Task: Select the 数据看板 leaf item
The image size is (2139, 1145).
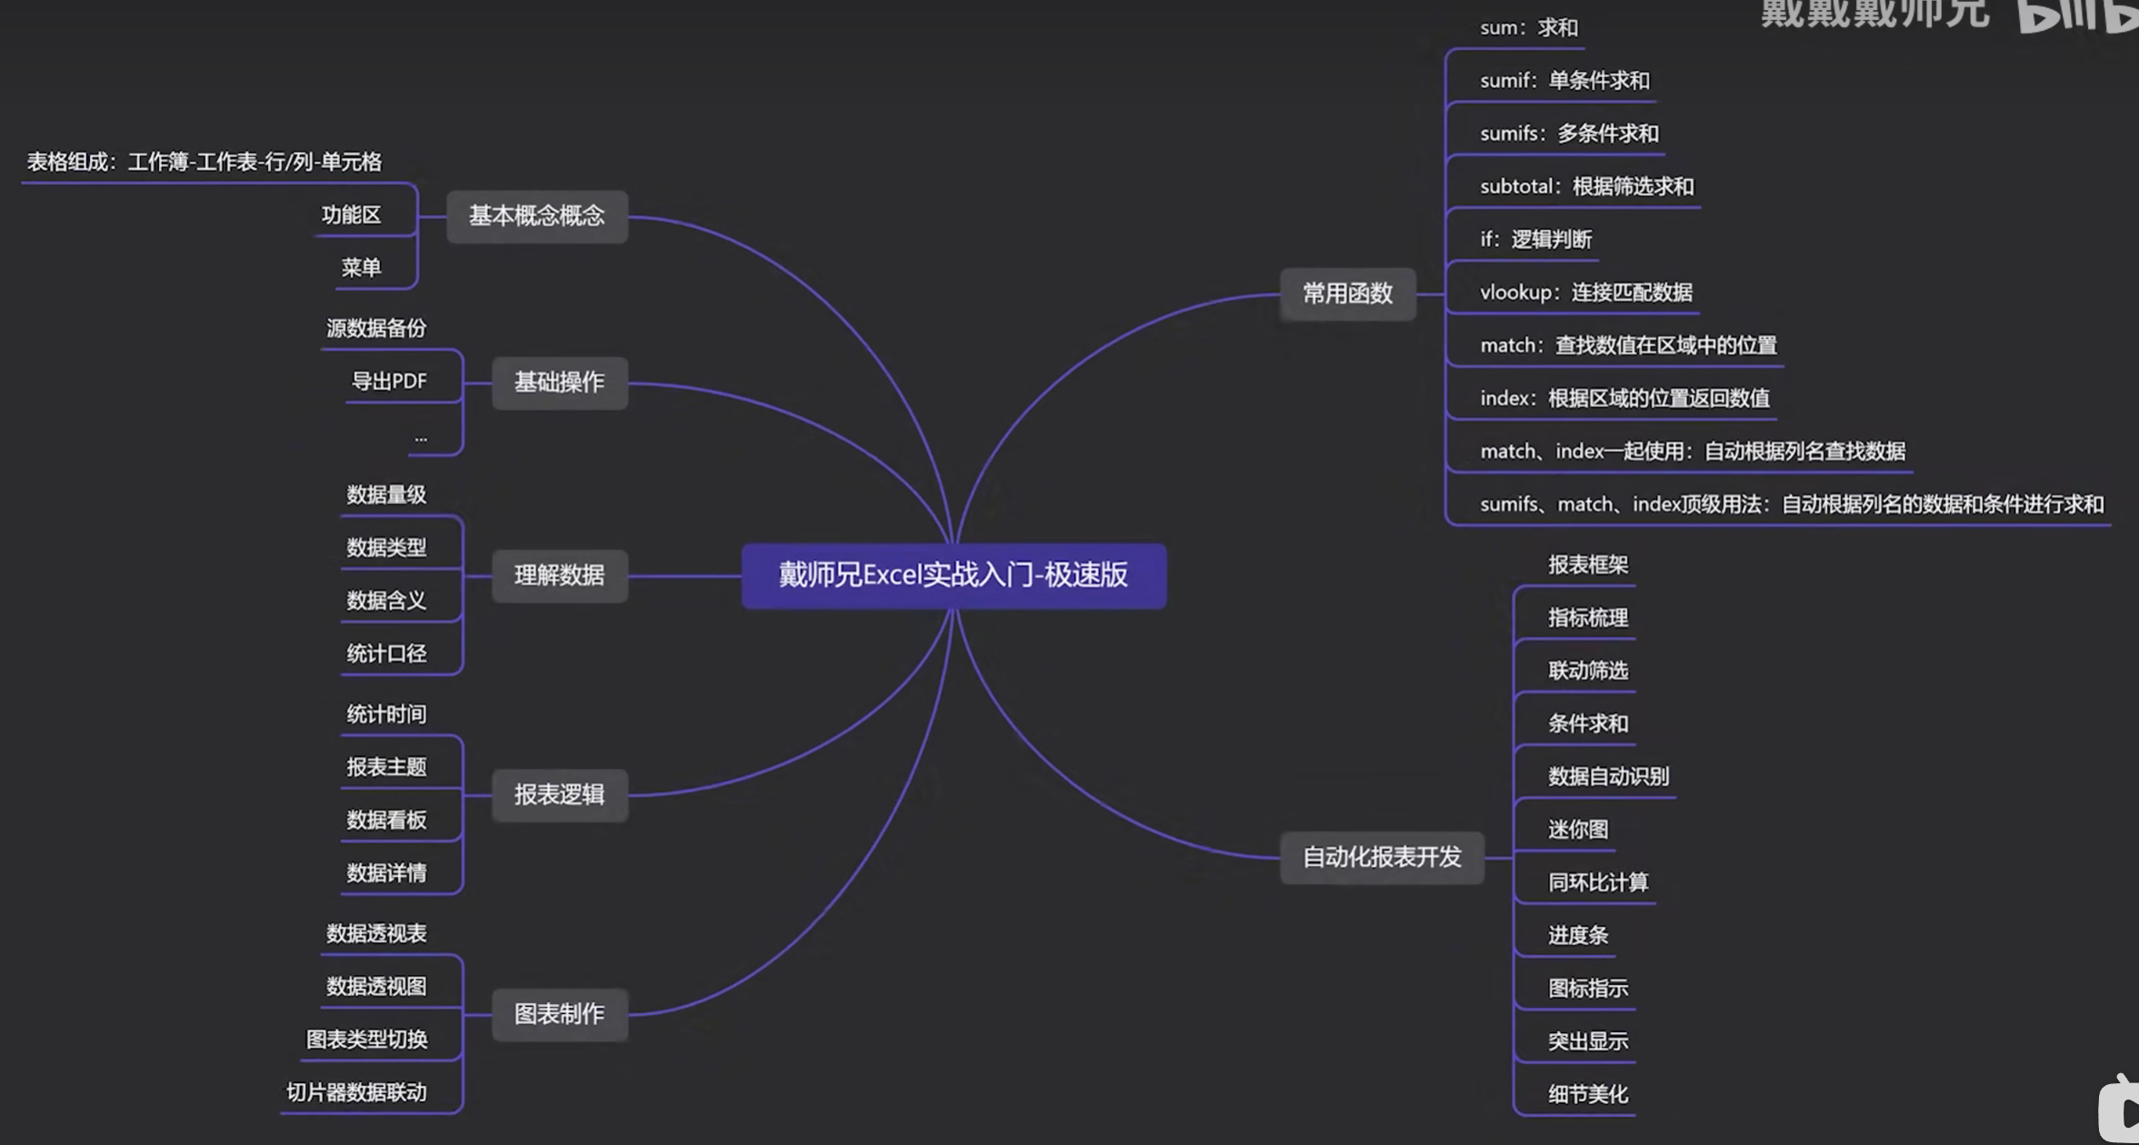Action: [386, 821]
